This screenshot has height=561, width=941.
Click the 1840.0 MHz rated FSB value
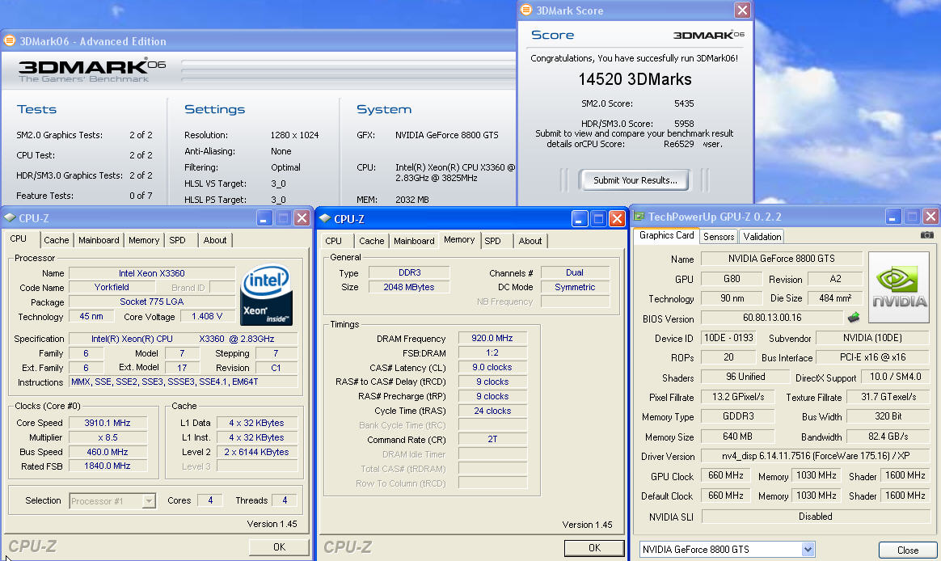108,466
